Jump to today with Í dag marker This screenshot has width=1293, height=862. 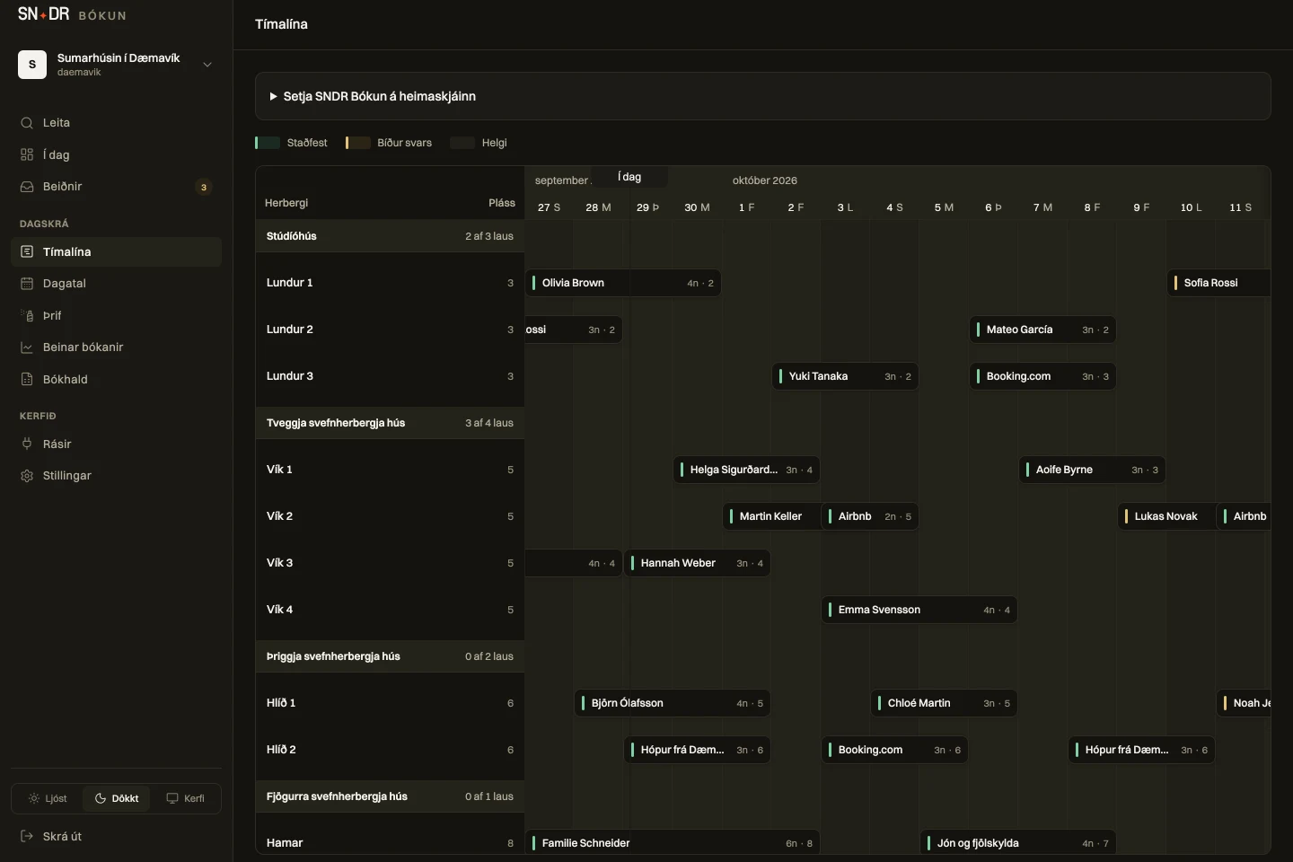[629, 177]
